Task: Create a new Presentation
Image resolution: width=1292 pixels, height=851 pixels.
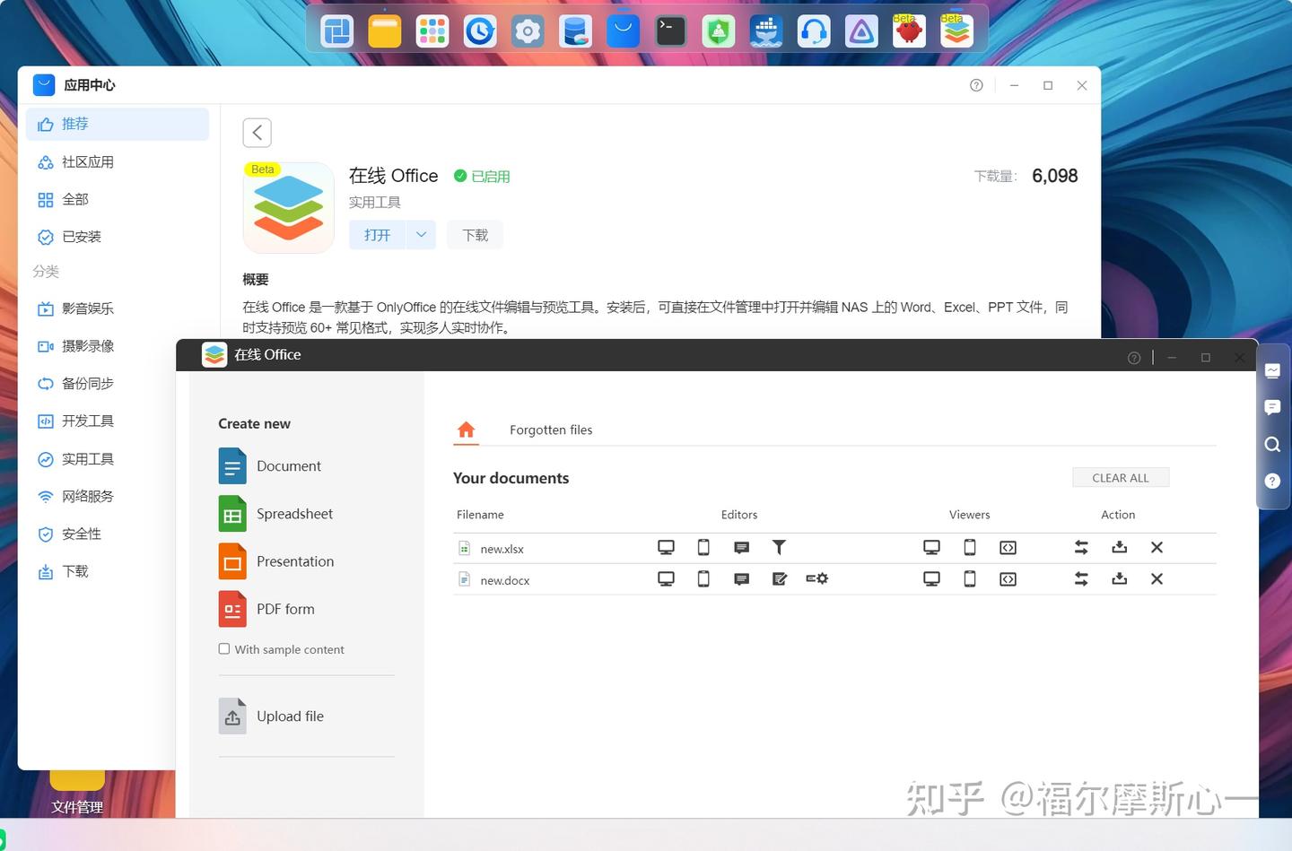Action: [276, 561]
